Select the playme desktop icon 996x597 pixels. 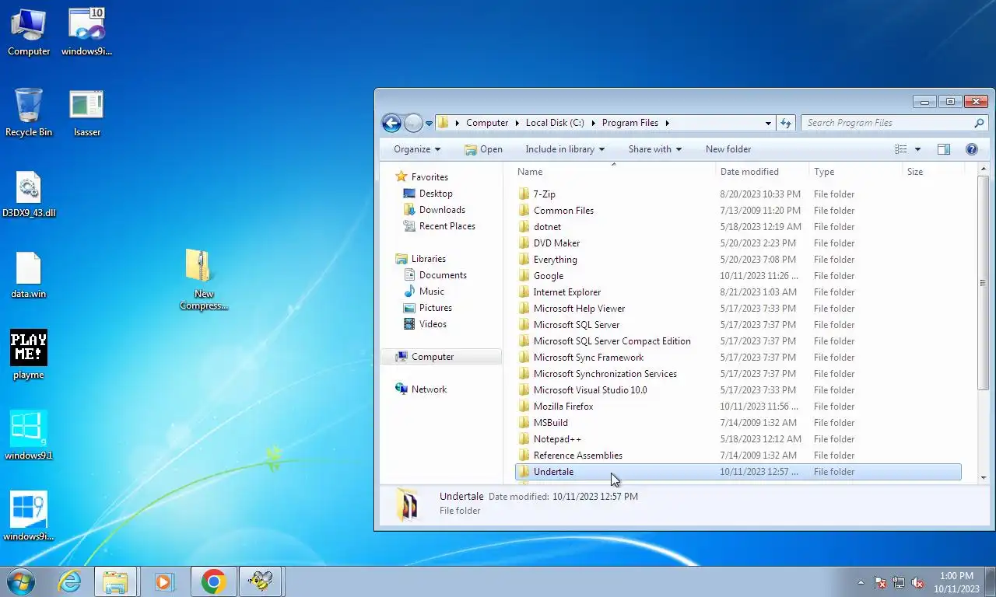coord(29,355)
